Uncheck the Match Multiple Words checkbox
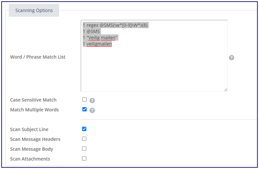Viewport: 259px width, 169px height. coord(85,109)
